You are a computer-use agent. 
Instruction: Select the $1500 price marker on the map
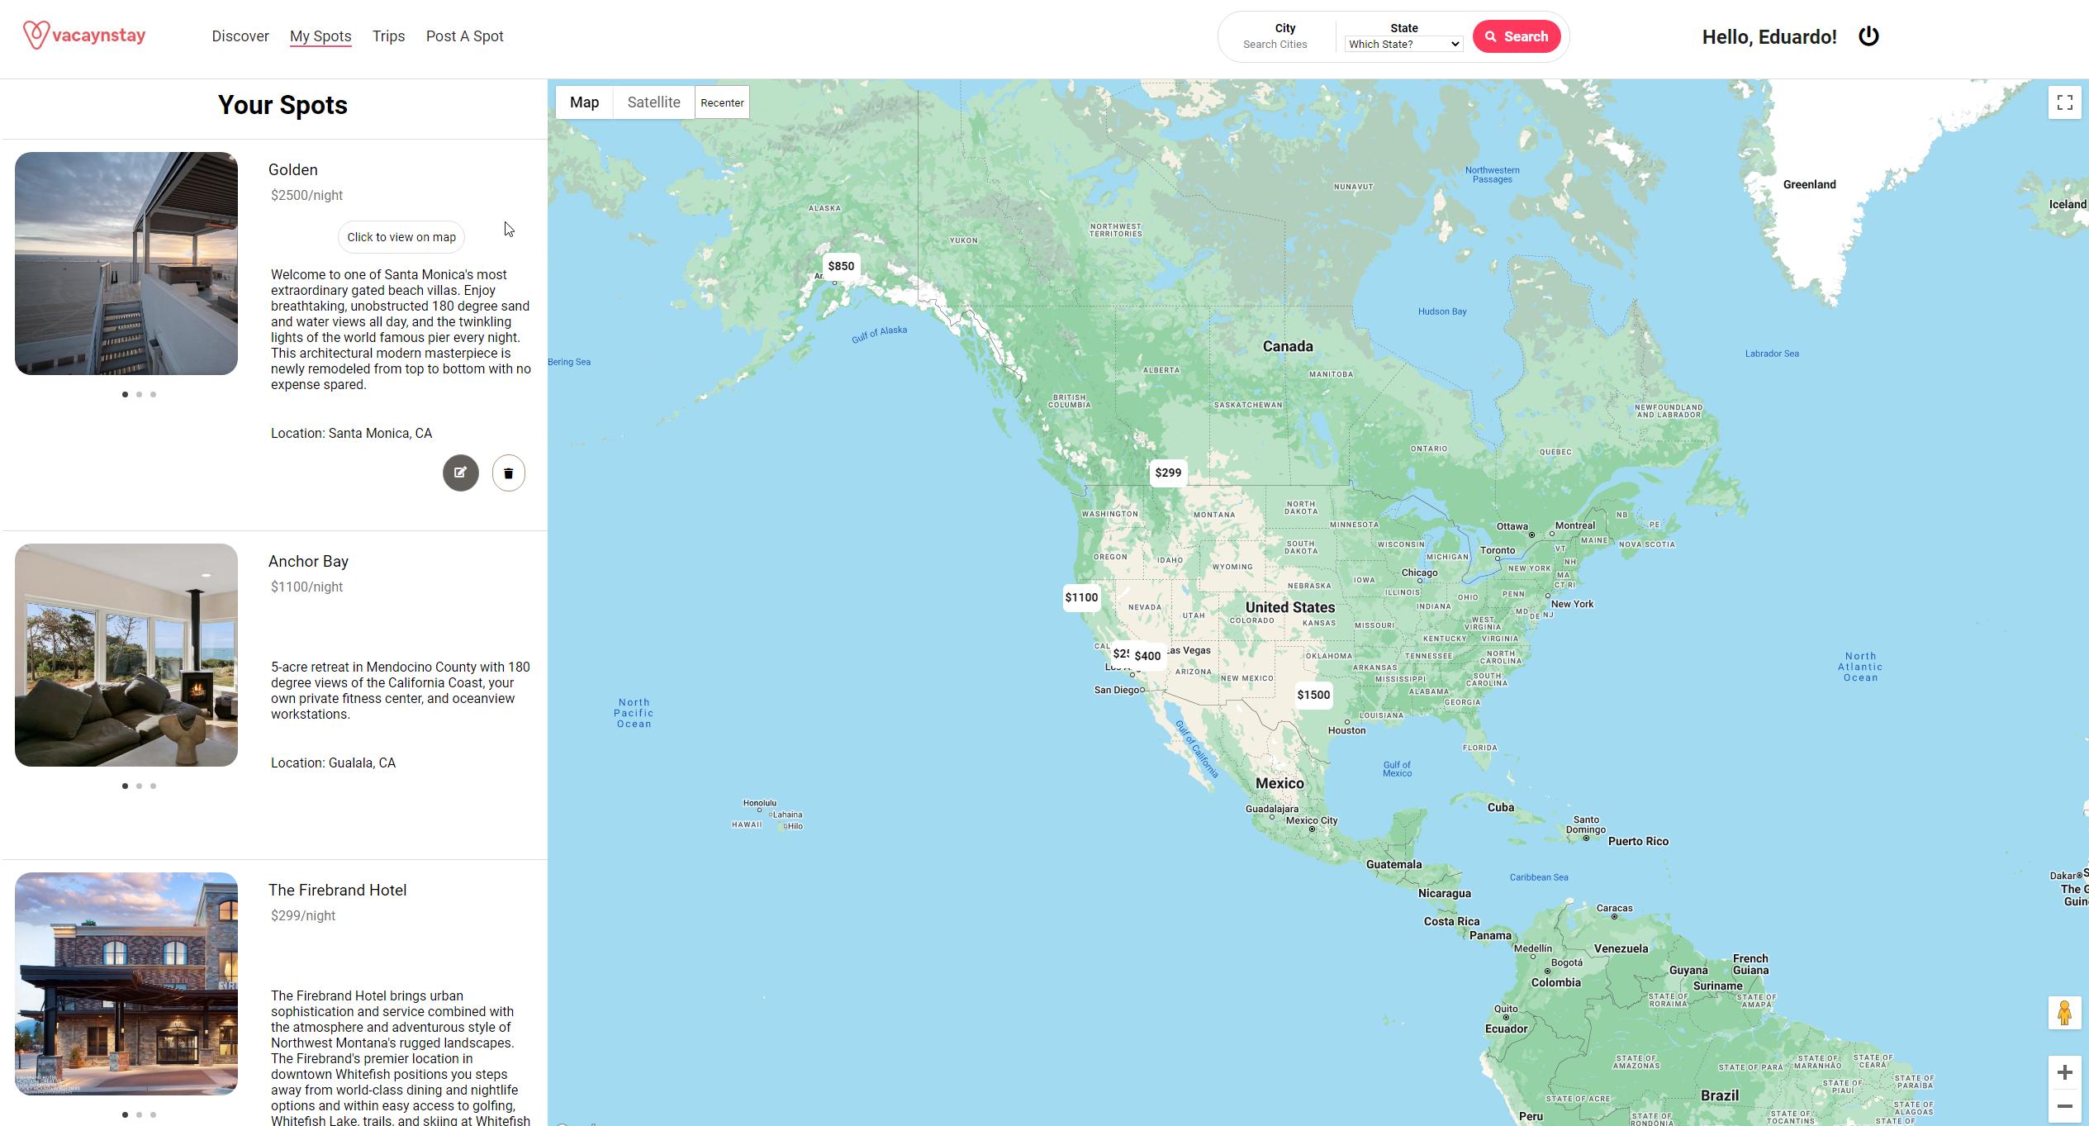[x=1313, y=695]
